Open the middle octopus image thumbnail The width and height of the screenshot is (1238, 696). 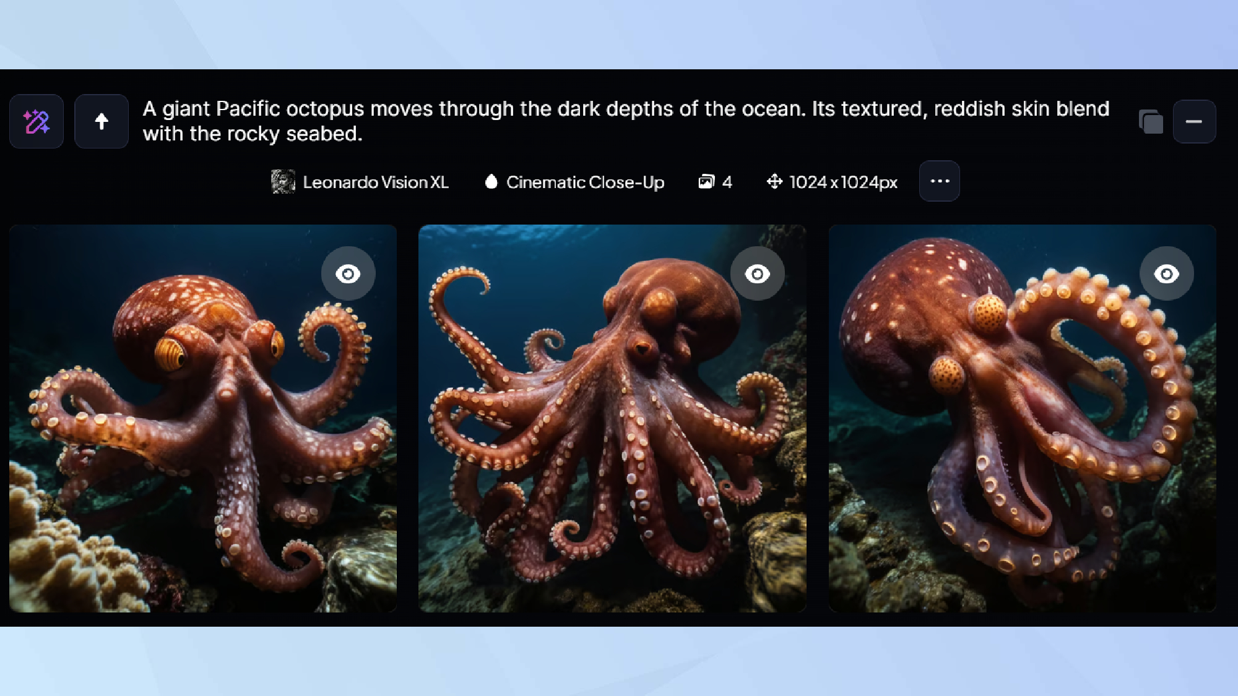612,418
